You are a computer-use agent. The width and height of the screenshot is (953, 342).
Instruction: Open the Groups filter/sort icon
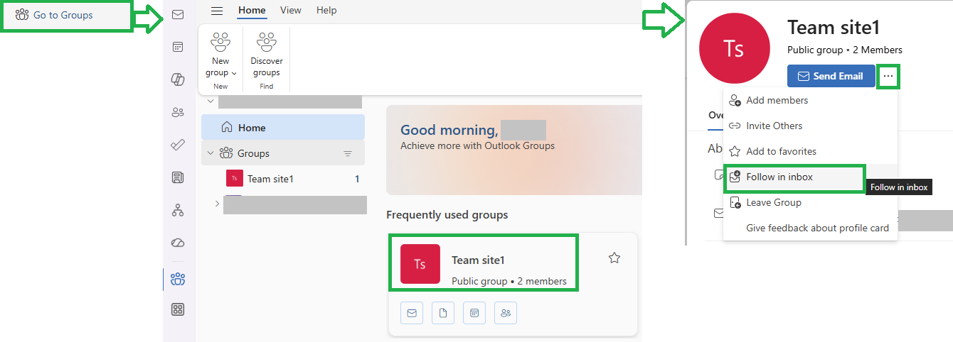(x=348, y=153)
